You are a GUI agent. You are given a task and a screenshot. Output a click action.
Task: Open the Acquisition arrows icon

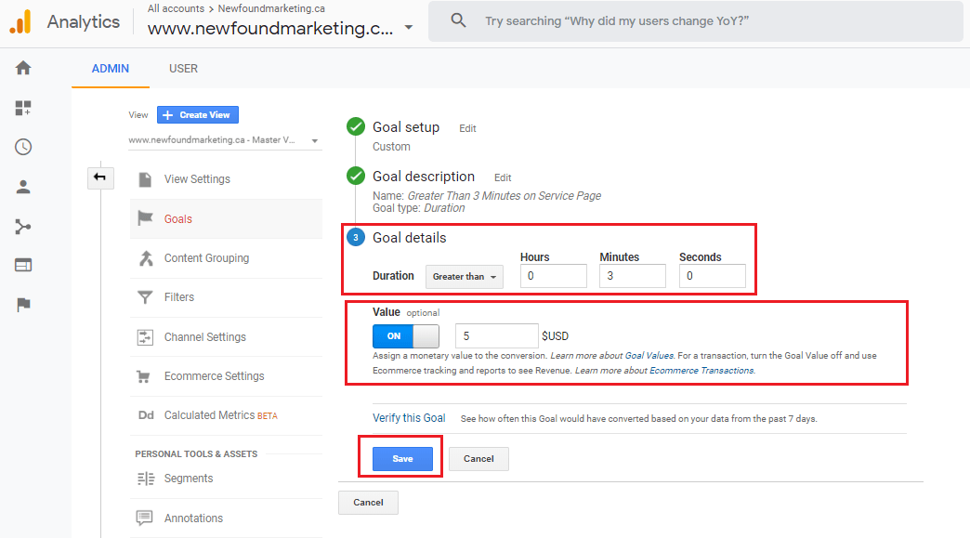[23, 227]
